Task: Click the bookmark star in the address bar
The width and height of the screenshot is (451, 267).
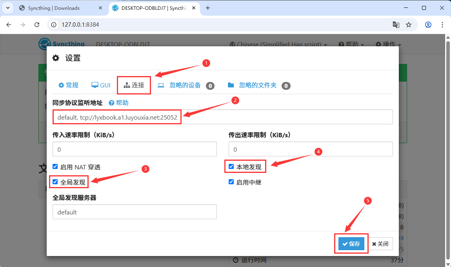Action: [409, 24]
